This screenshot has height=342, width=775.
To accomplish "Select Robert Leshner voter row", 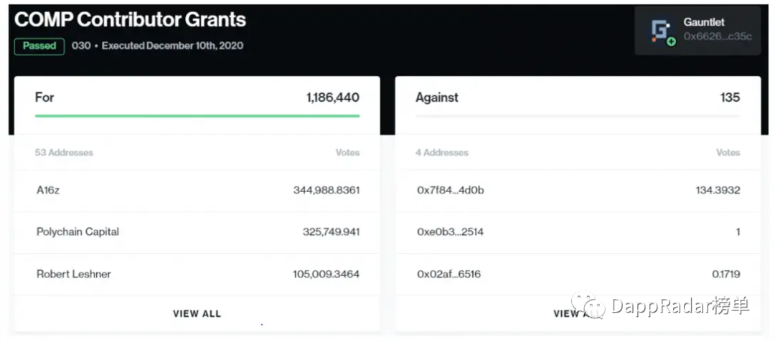I will (197, 274).
